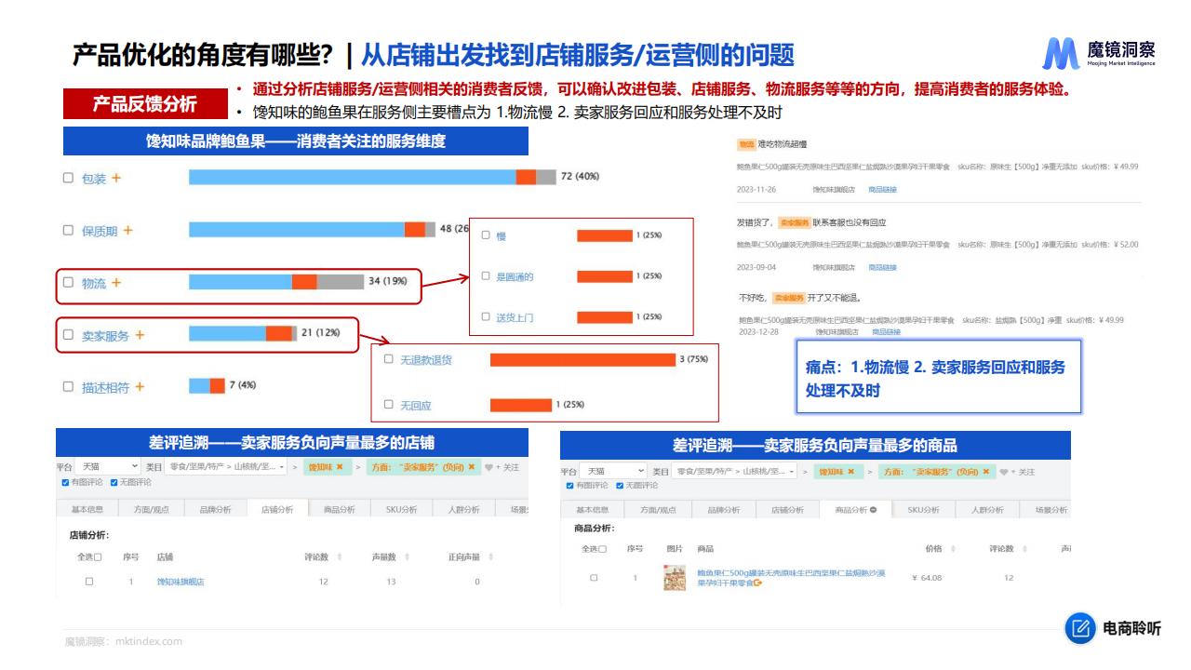This screenshot has width=1191, height=670.
Task: Tick the 保质期 checkbox
Action: 68,230
